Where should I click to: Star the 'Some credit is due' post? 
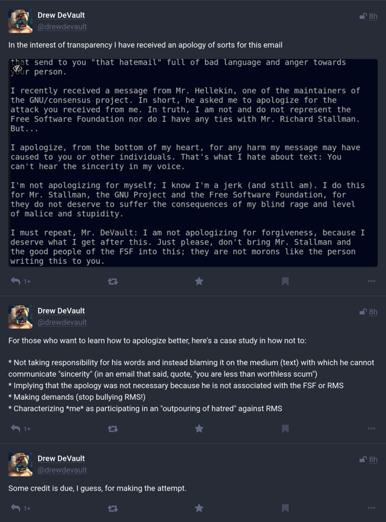tap(199, 508)
